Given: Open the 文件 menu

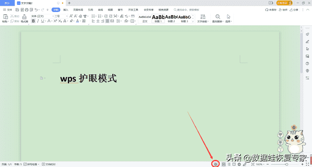Looking at the screenshot, I should pos(8,10).
